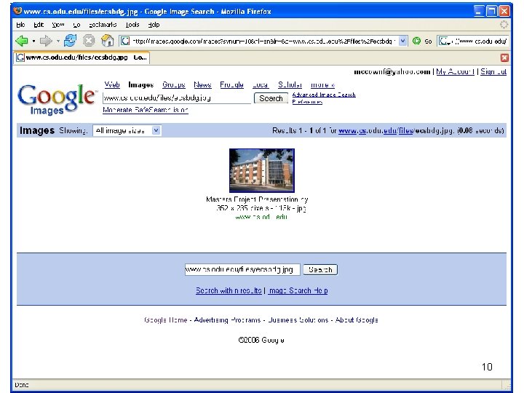The image size is (524, 393).
Task: Click the Web search link
Action: pyautogui.click(x=112, y=85)
